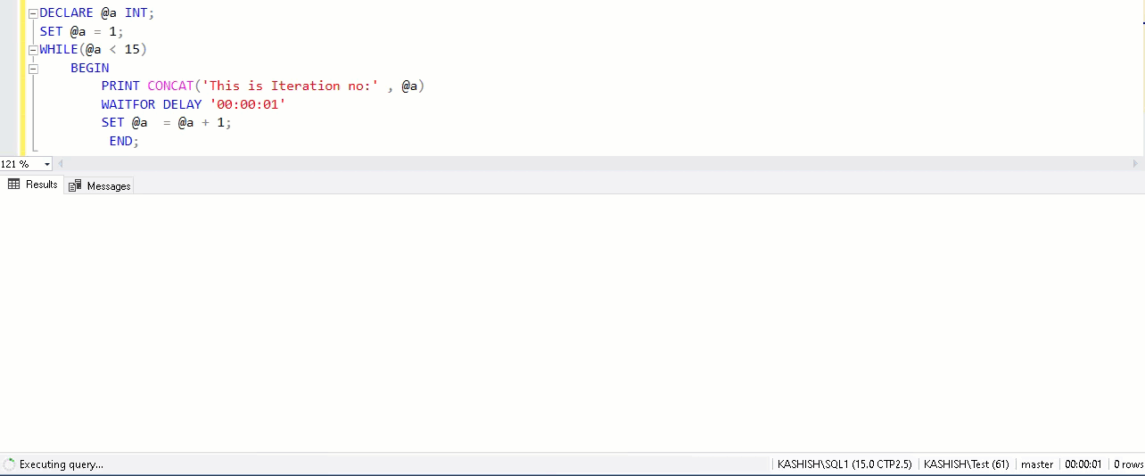Viewport: 1145px width, 476px height.
Task: Click the '00:00:01' delay string in code
Action: coord(248,104)
